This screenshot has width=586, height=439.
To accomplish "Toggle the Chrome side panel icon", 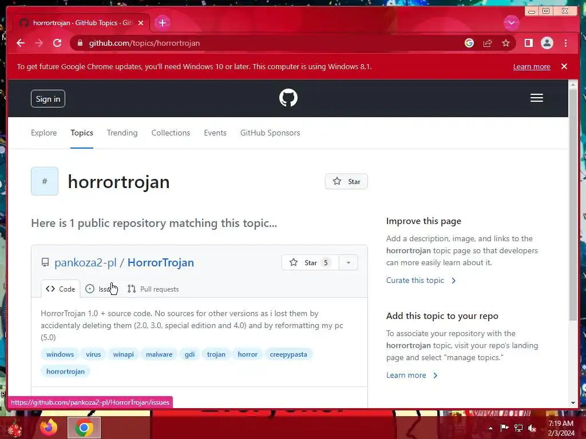I will tap(528, 43).
